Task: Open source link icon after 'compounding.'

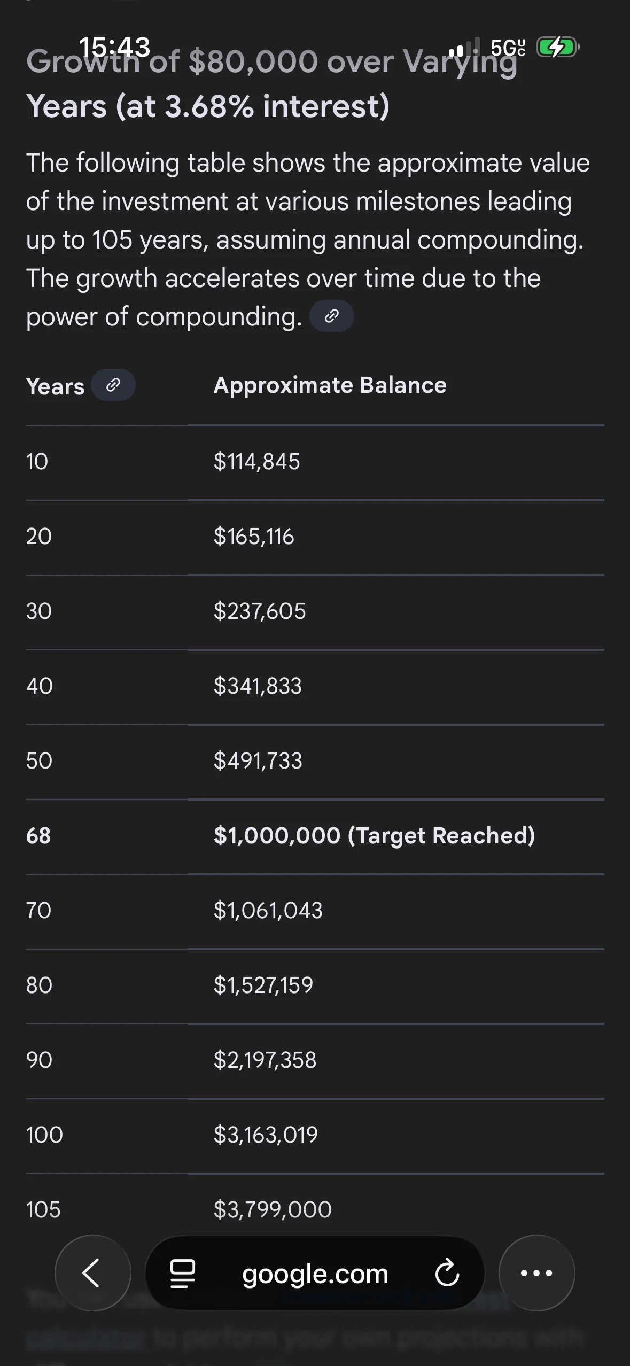Action: [332, 316]
